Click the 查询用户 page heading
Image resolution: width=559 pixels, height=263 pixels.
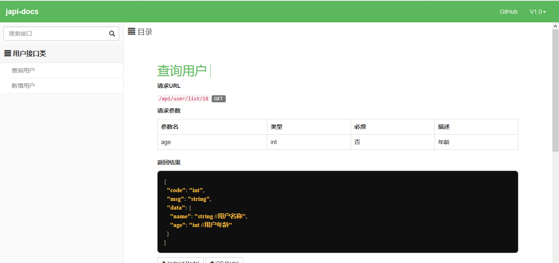182,71
